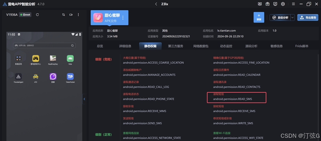Expand the 自动分析 dropdown arrow
This screenshot has height=141, width=321.
(x=292, y=18)
